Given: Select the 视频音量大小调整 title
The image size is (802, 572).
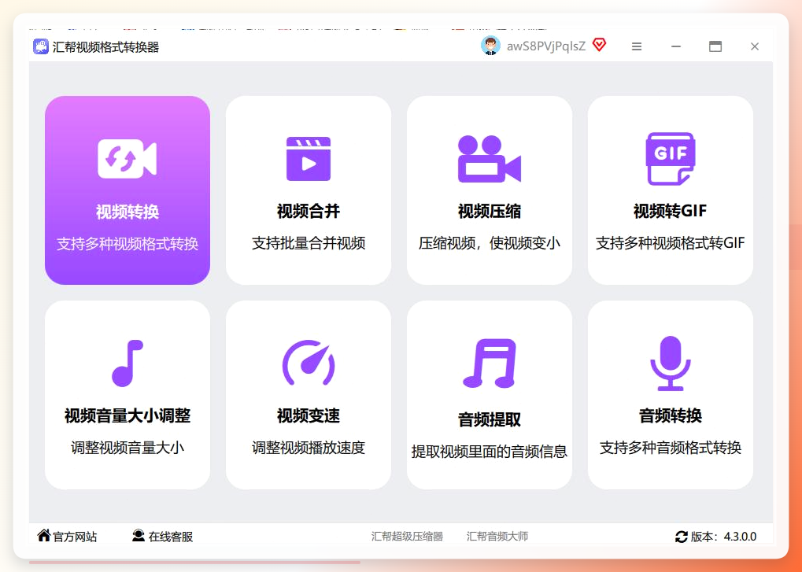Looking at the screenshot, I should 128,415.
